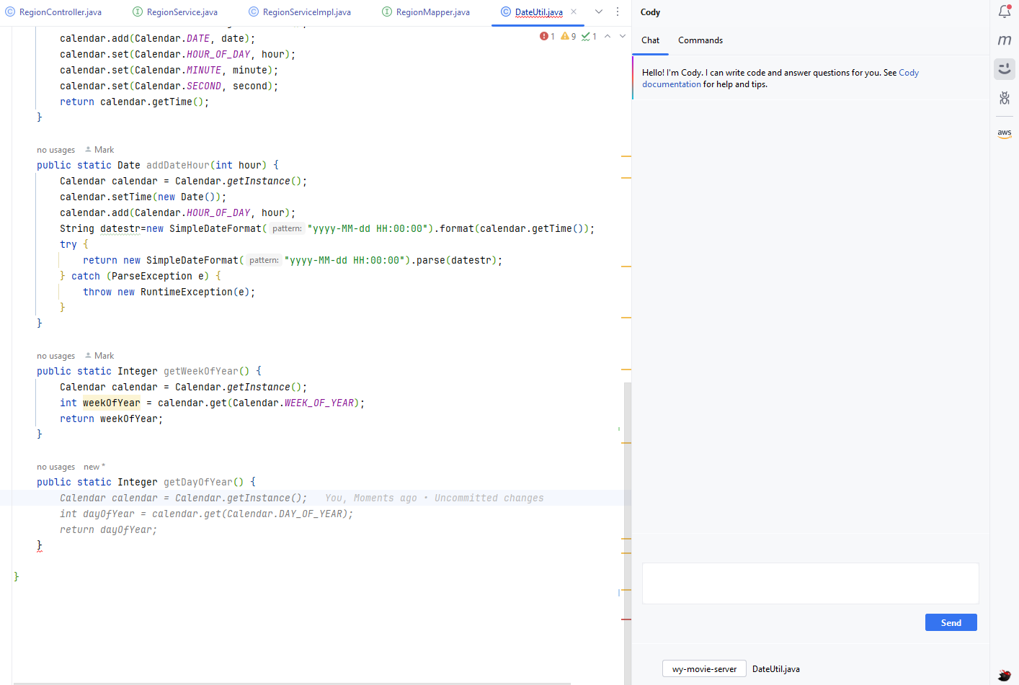The image size is (1019, 685).
Task: Open the Cody Chat tab
Action: pyautogui.click(x=650, y=40)
